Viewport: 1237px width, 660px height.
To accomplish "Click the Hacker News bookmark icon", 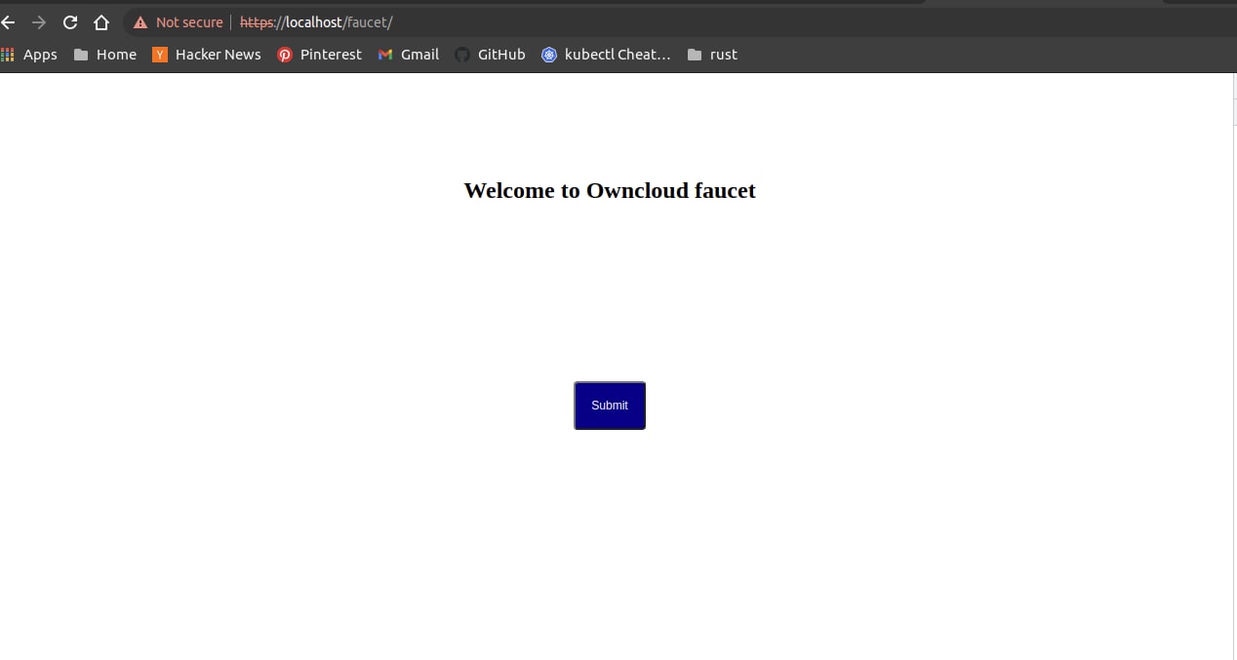I will (x=159, y=55).
